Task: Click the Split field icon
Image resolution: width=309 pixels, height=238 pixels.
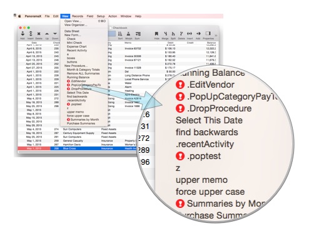Action: 173,34
